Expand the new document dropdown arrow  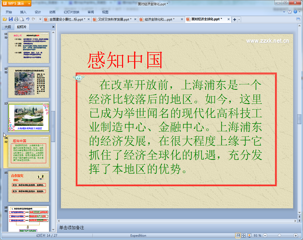pyautogui.click(x=239, y=19)
